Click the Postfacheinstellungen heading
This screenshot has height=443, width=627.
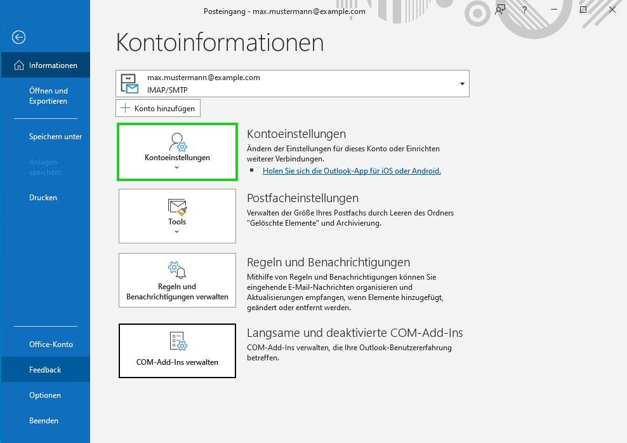[303, 198]
